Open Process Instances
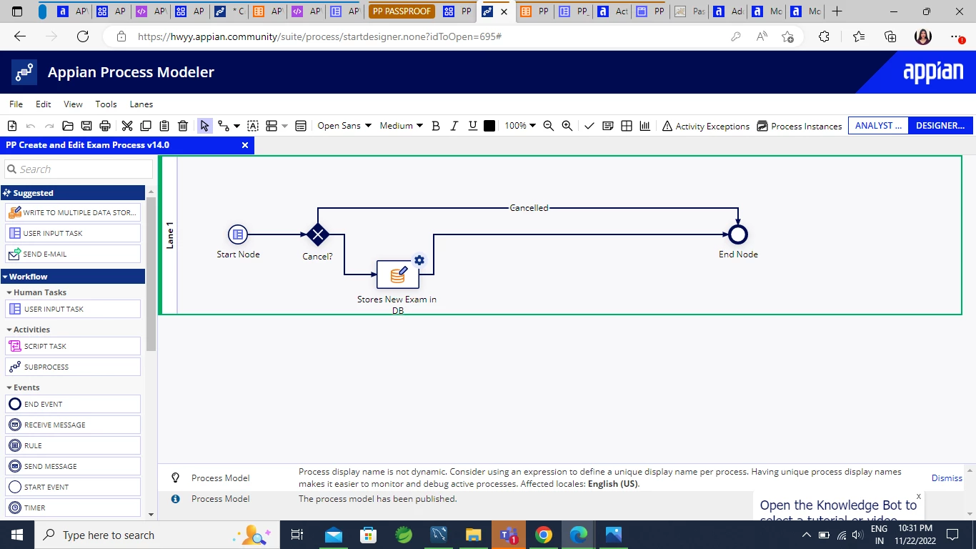The image size is (976, 549). pos(800,126)
